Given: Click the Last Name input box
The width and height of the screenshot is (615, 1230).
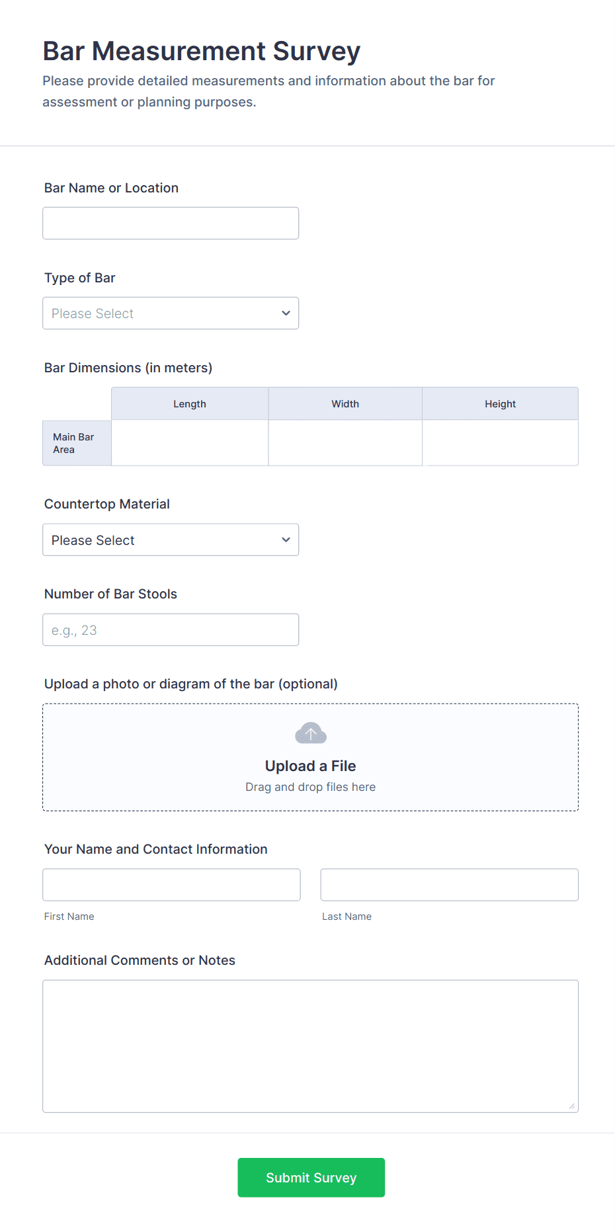Looking at the screenshot, I should (x=449, y=885).
